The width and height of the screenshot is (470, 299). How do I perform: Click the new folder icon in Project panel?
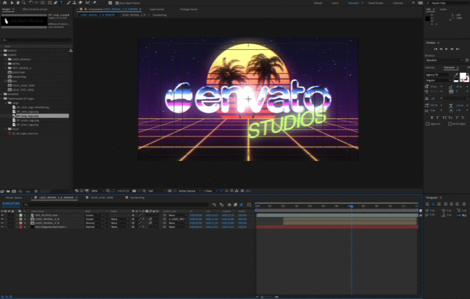8,191
